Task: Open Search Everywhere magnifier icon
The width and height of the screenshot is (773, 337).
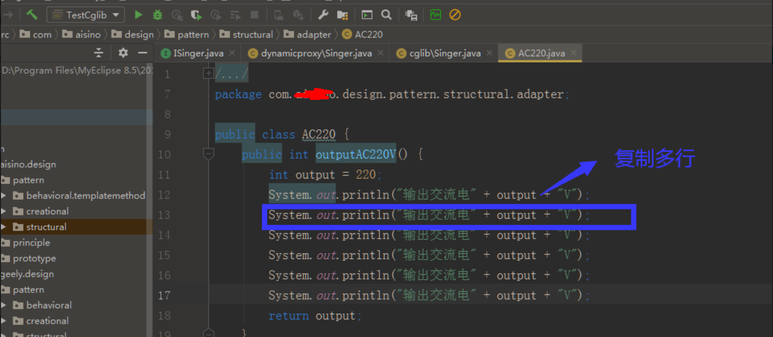Action: [386, 15]
